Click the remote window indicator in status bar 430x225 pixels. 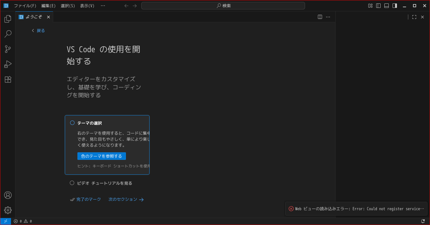tap(6, 221)
